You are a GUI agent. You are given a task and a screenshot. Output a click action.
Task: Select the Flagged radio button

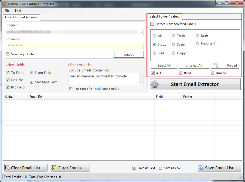point(173,53)
